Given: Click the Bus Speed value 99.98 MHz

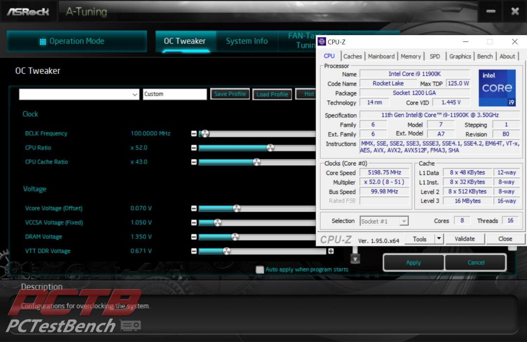Looking at the screenshot, I should click(x=385, y=192).
